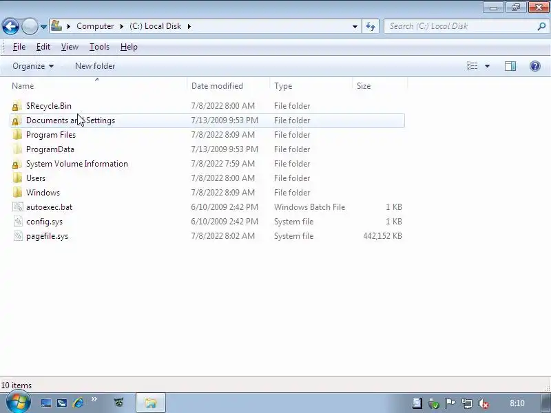
Task: Sort by the Type column header
Action: click(283, 86)
